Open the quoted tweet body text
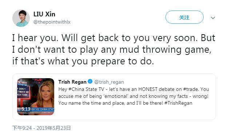The width and height of the screenshot is (228, 136). pos(133,96)
